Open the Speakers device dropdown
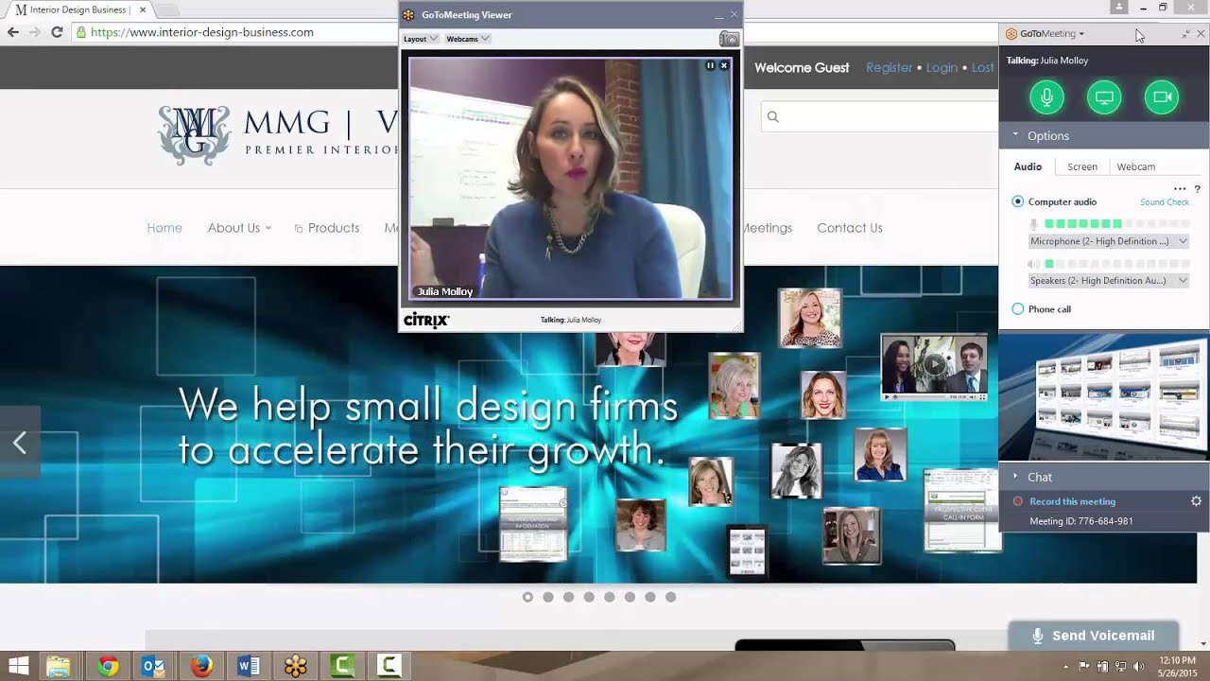 (1108, 281)
